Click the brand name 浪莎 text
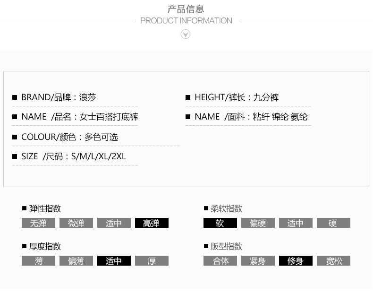 [88, 97]
